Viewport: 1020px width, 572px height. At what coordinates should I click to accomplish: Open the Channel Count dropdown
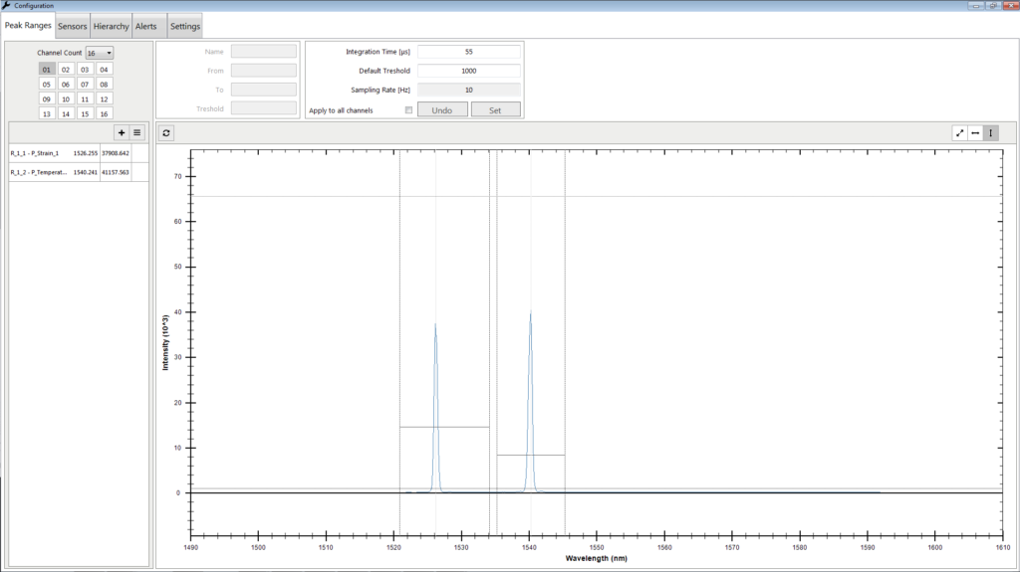[100, 53]
